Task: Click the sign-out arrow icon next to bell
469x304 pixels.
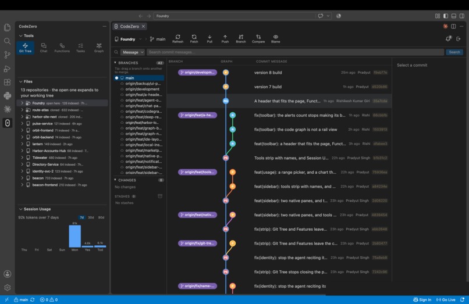Action: click(459, 39)
